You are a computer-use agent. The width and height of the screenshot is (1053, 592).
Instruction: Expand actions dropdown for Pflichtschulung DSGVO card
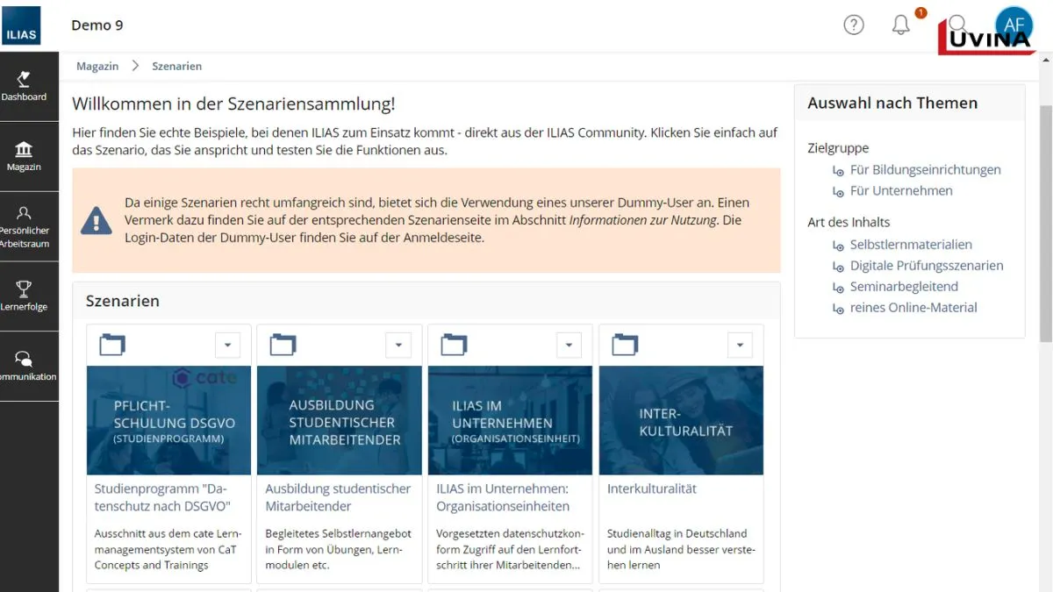click(227, 345)
